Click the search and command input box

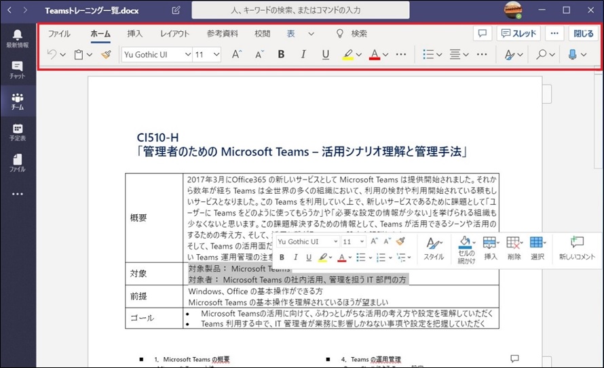pos(301,10)
